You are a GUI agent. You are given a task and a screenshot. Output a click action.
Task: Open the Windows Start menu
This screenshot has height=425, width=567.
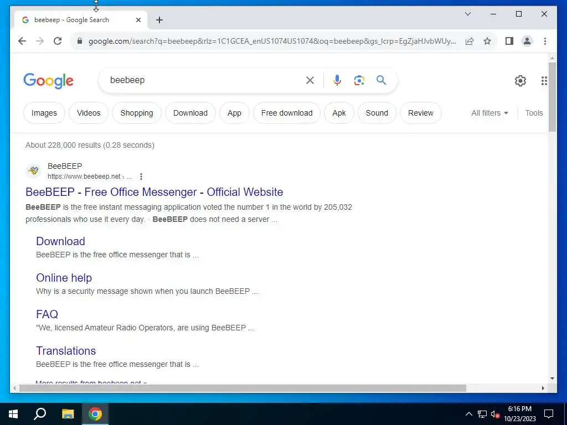coord(13,414)
